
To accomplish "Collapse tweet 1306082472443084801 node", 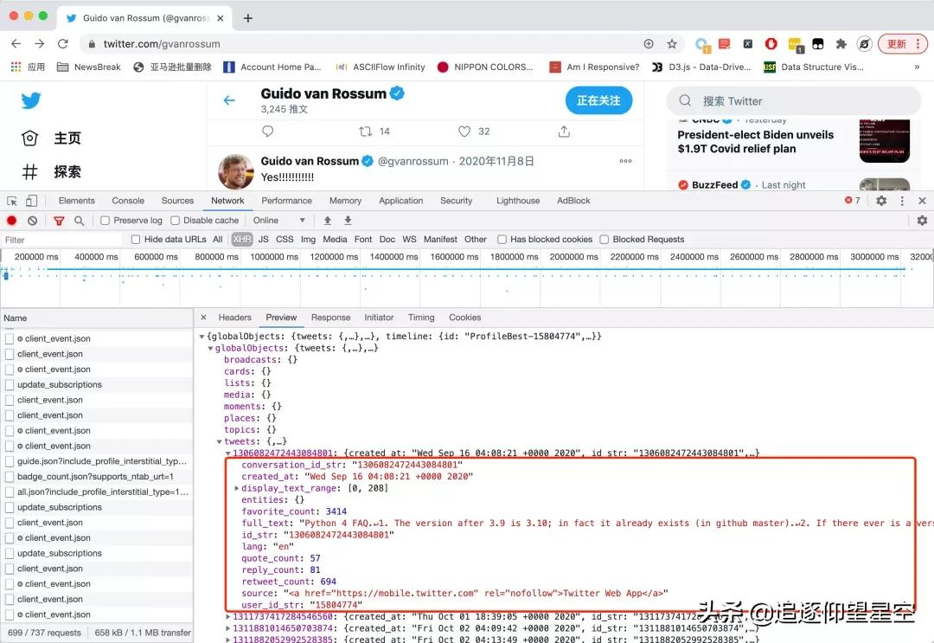I will [228, 453].
